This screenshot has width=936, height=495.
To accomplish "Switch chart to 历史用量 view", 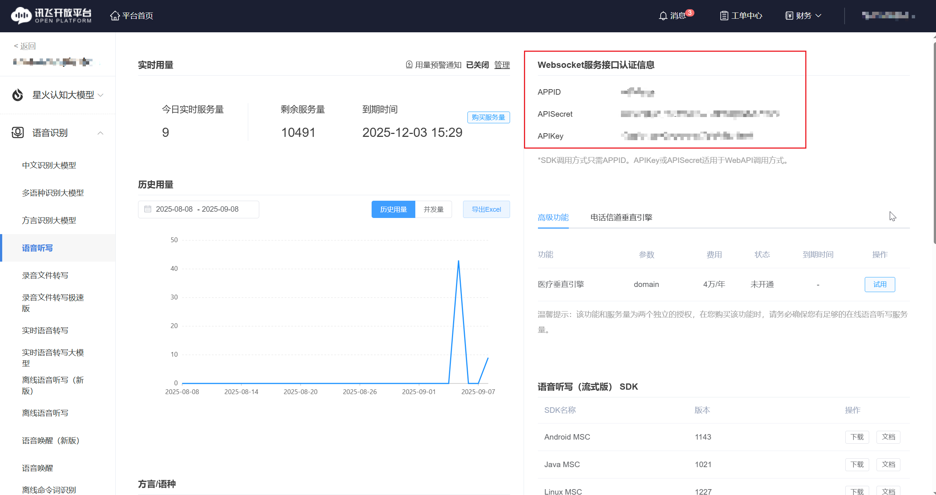I will [393, 210].
